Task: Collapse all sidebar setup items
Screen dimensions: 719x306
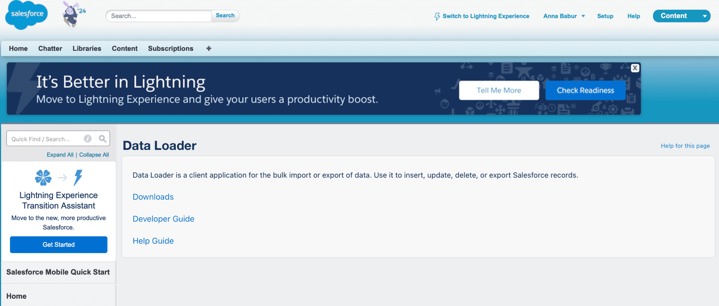Action: tap(94, 155)
